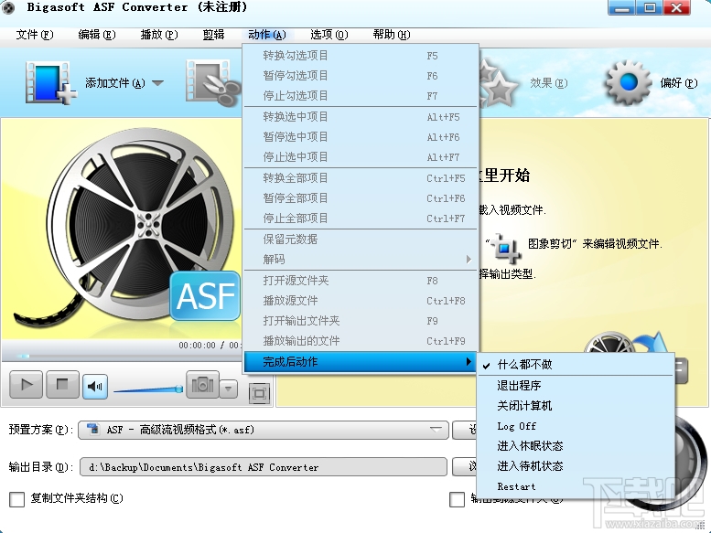
Task: Open the 帮助(H) menu
Action: pos(392,35)
